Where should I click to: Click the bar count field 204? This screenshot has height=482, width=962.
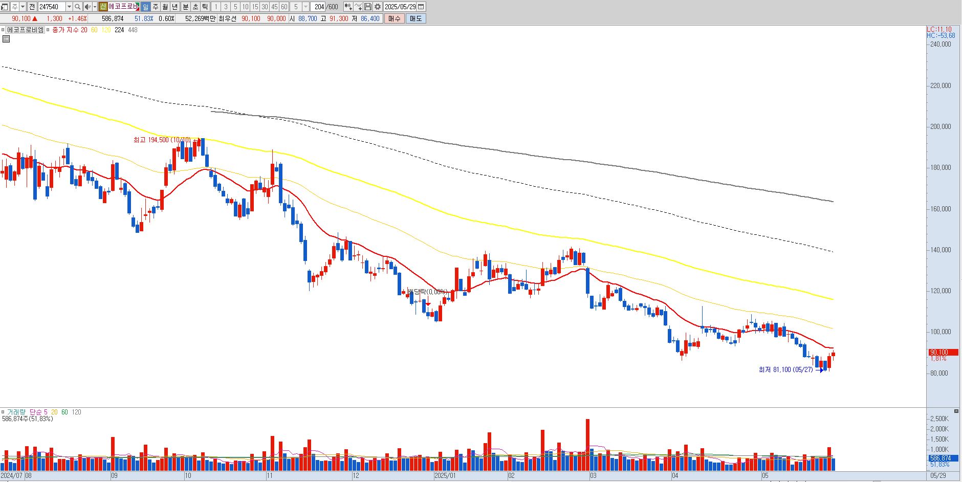tap(319, 7)
